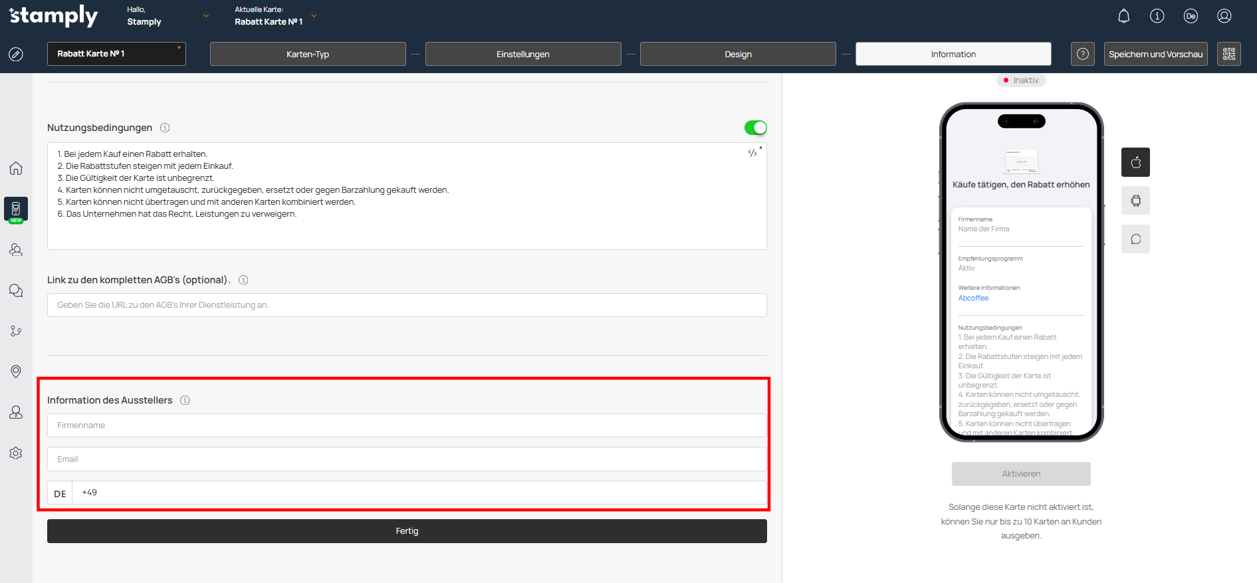
Task: Open the location pin sidebar icon
Action: point(16,371)
